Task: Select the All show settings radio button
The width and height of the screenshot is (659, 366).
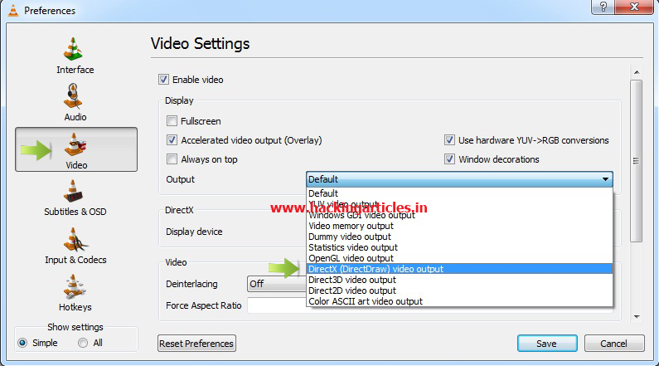Action: [83, 343]
